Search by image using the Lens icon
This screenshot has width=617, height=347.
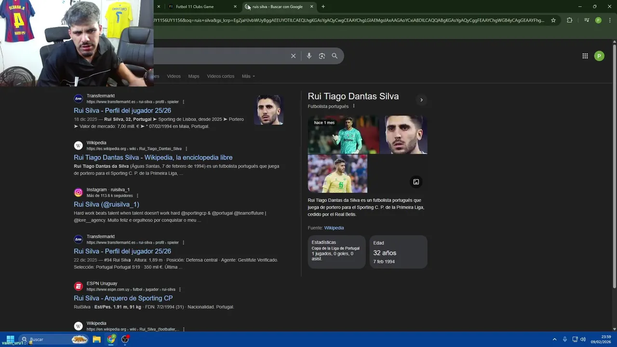(x=322, y=56)
